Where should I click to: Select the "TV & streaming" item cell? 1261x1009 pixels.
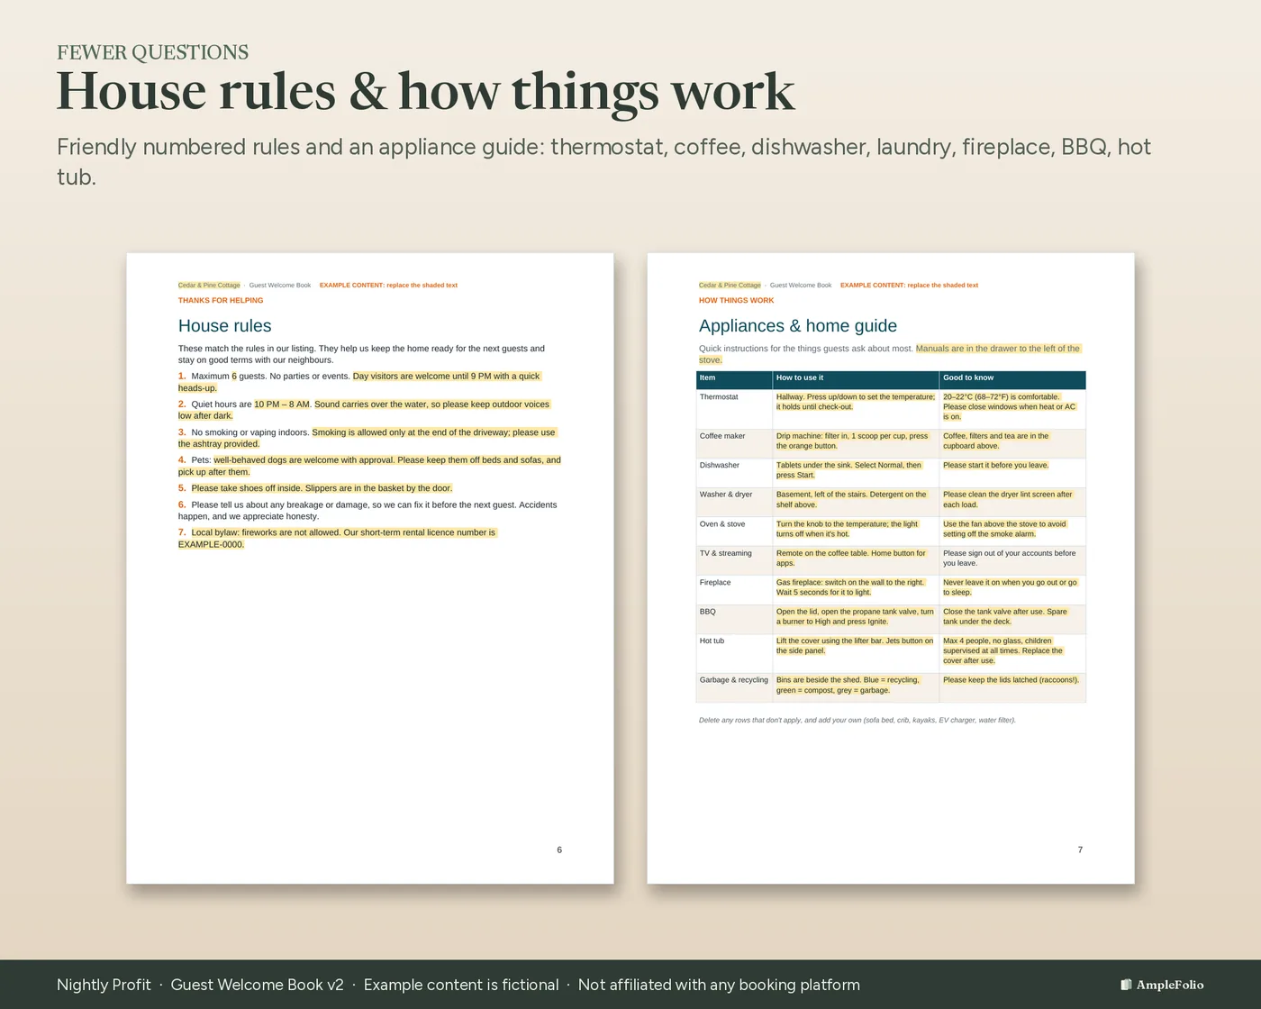coord(734,559)
